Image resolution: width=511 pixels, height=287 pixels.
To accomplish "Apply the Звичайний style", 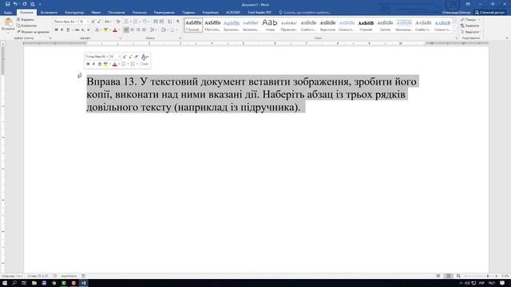I will click(x=193, y=25).
